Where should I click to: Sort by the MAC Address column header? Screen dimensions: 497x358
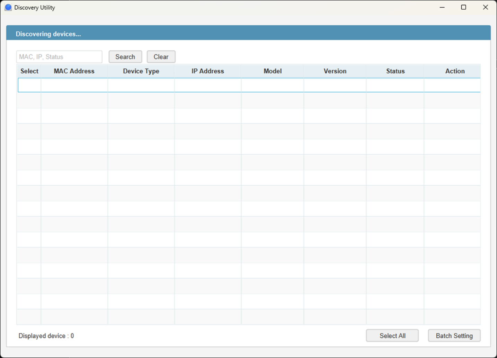tap(74, 71)
